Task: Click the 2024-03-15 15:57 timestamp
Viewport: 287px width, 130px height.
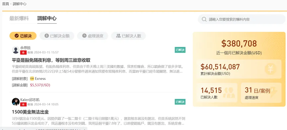Action: pyautogui.click(x=46, y=52)
